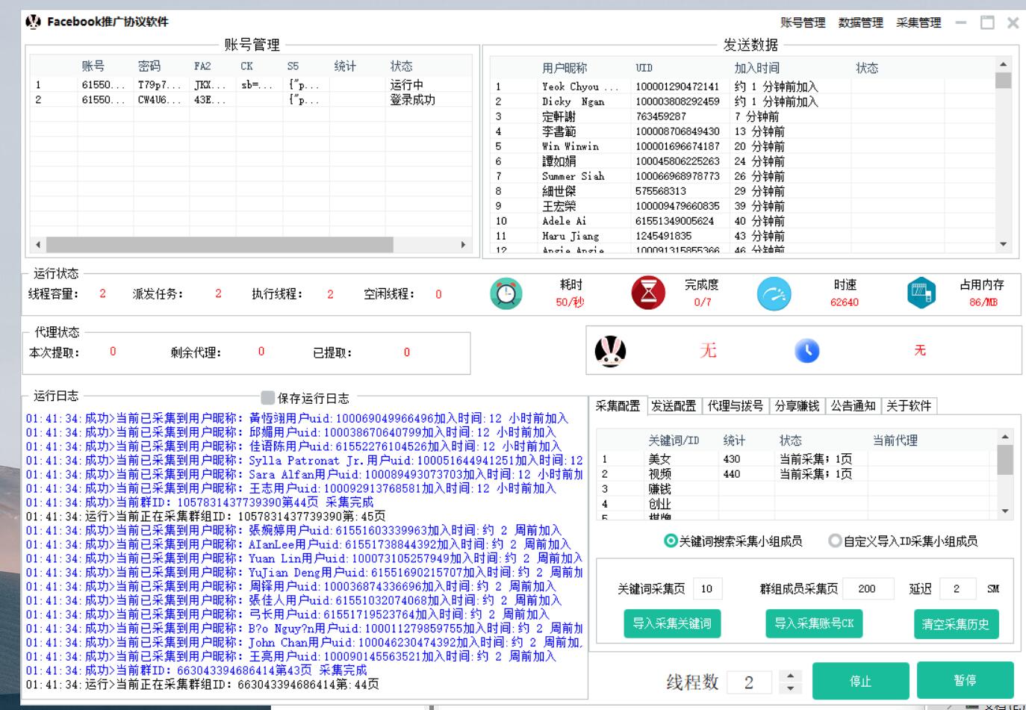Switch to the 发送配置 tab
Image resolution: width=1026 pixels, height=710 pixels.
coord(674,407)
